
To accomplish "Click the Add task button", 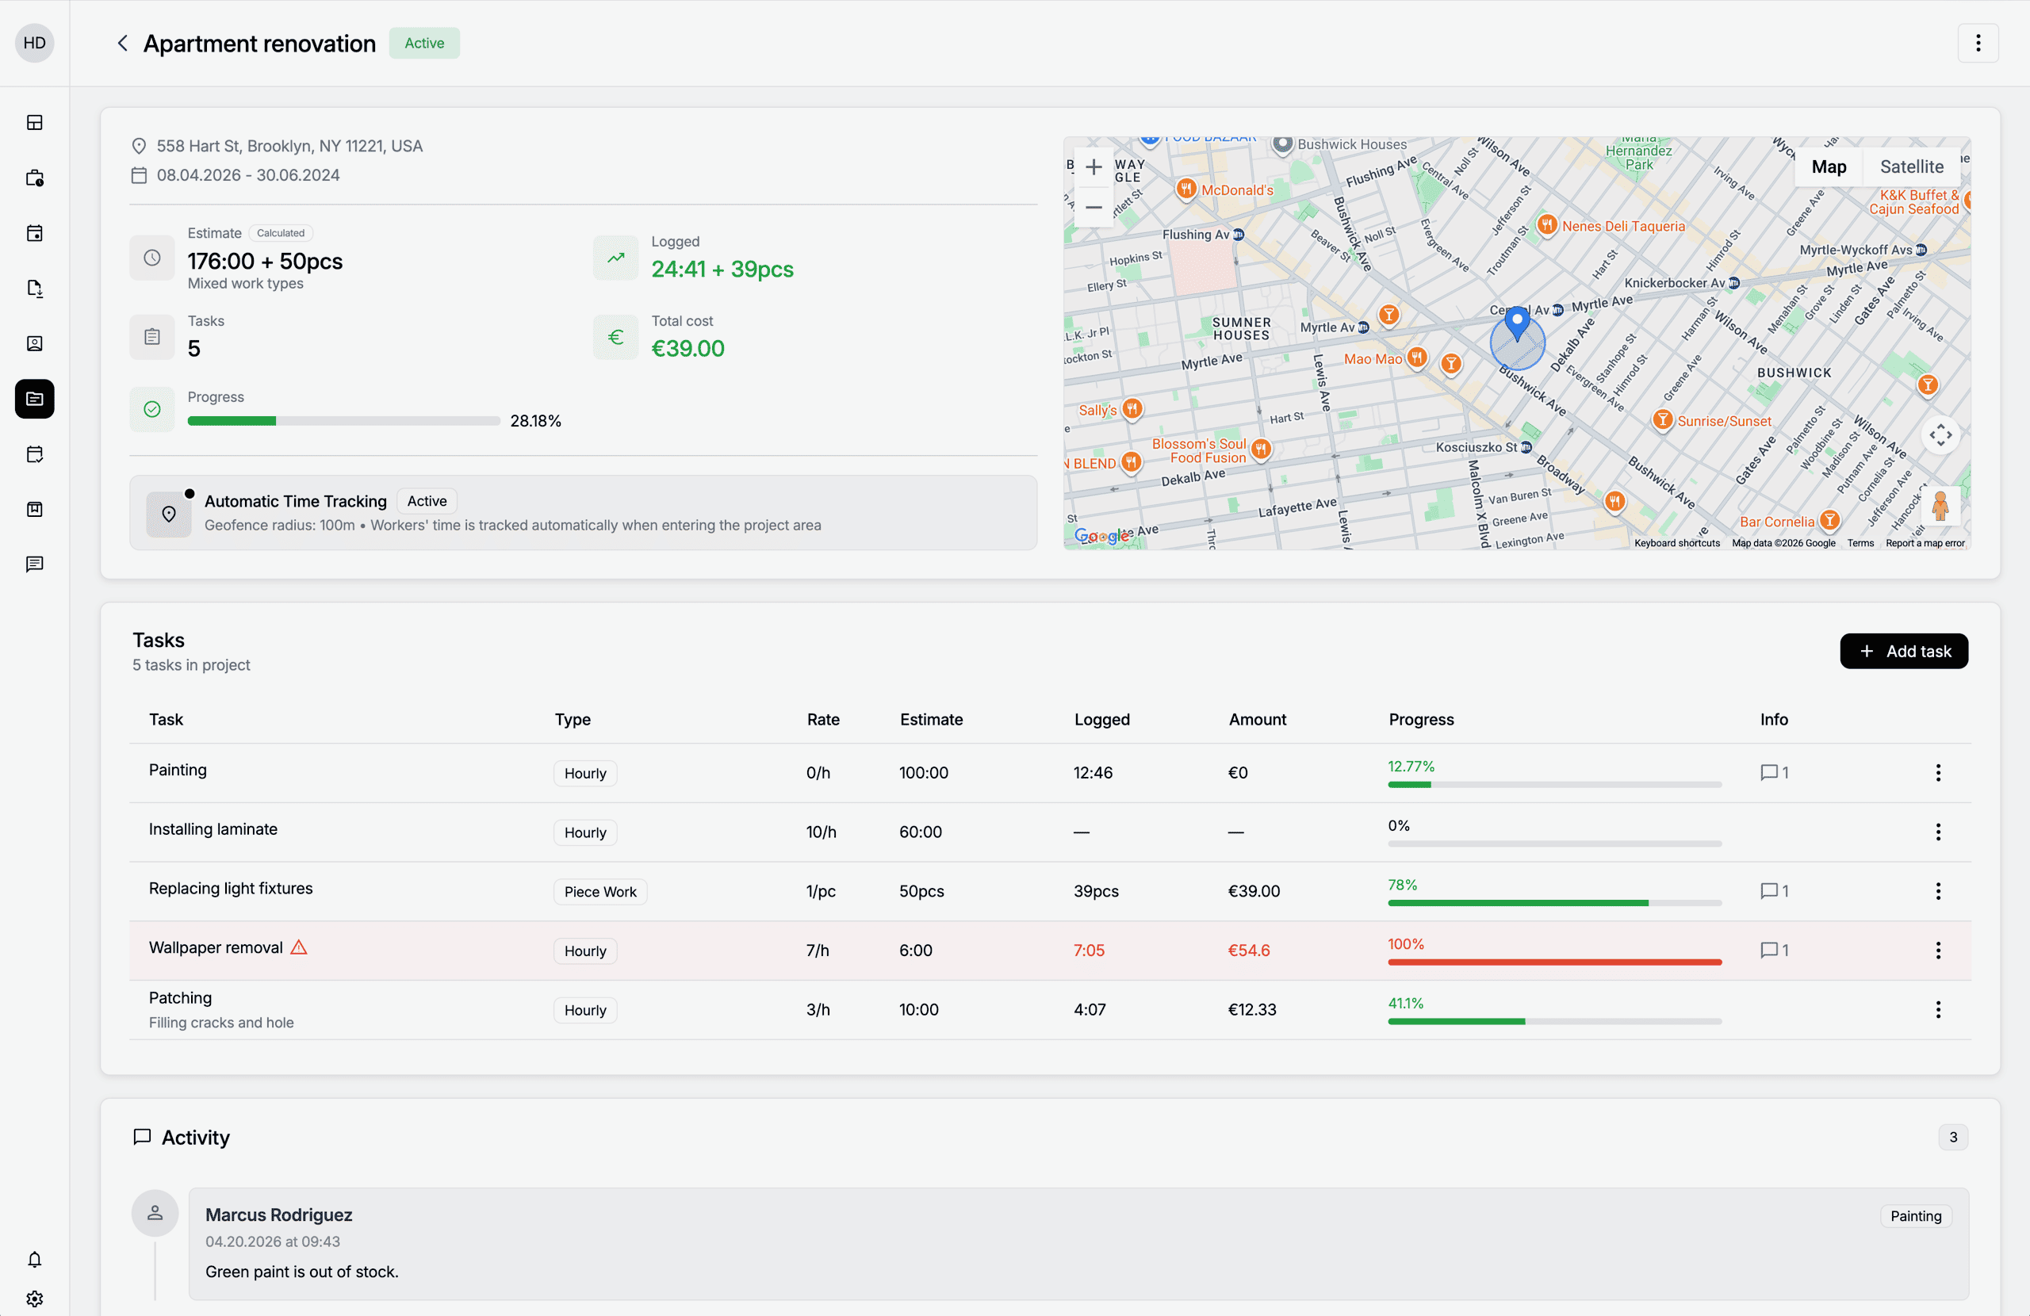I will pyautogui.click(x=1904, y=652).
